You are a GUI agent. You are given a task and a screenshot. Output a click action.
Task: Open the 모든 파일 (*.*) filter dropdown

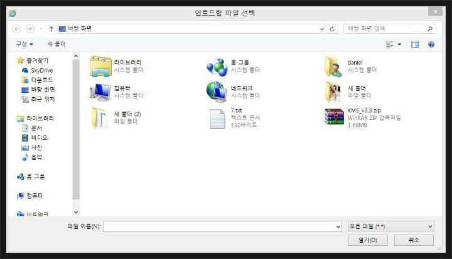[390, 226]
